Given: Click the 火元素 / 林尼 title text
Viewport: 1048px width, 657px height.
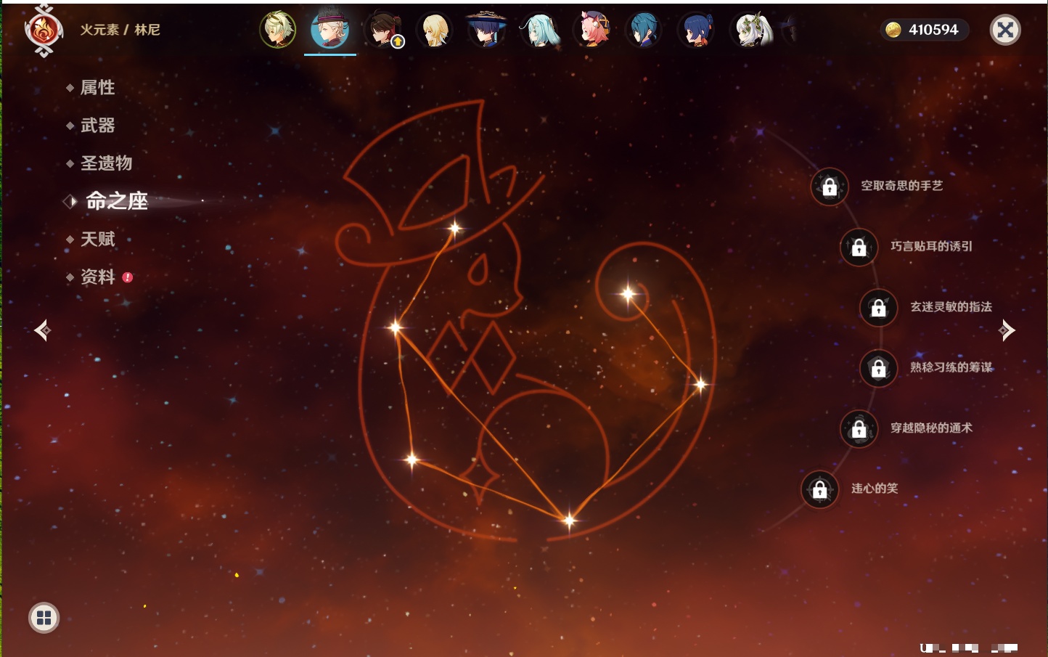Looking at the screenshot, I should coord(120,30).
